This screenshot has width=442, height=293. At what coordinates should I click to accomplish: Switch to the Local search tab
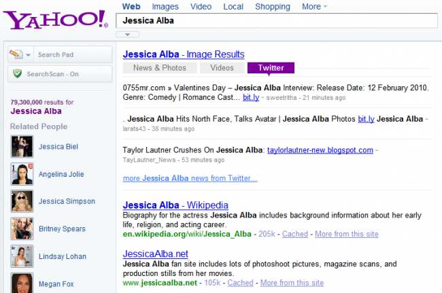tap(233, 7)
